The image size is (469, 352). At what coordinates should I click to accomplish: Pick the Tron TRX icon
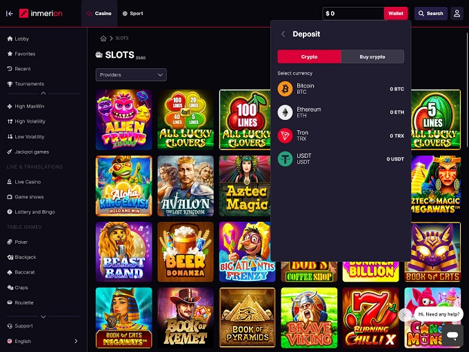[285, 136]
